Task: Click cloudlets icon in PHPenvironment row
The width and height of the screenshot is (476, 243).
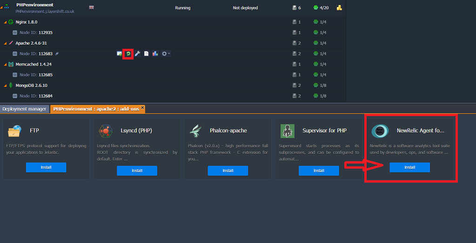Action: pyautogui.click(x=316, y=7)
